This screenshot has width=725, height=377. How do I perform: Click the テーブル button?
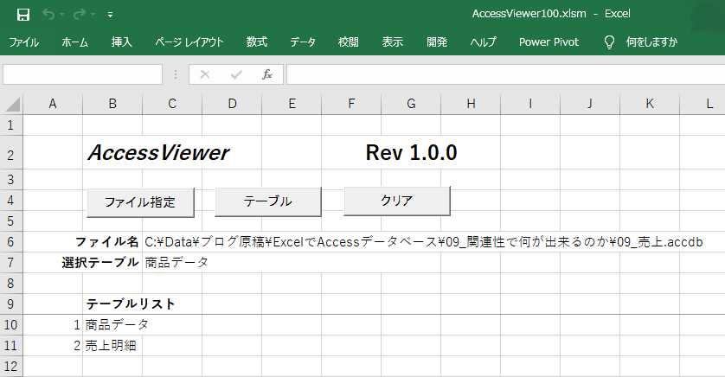coord(267,201)
